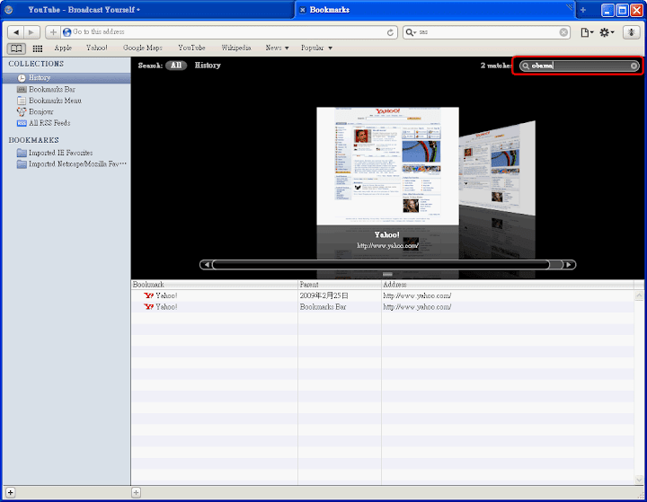
Task: Click Cover Flow scroll left arrow
Action: [207, 265]
